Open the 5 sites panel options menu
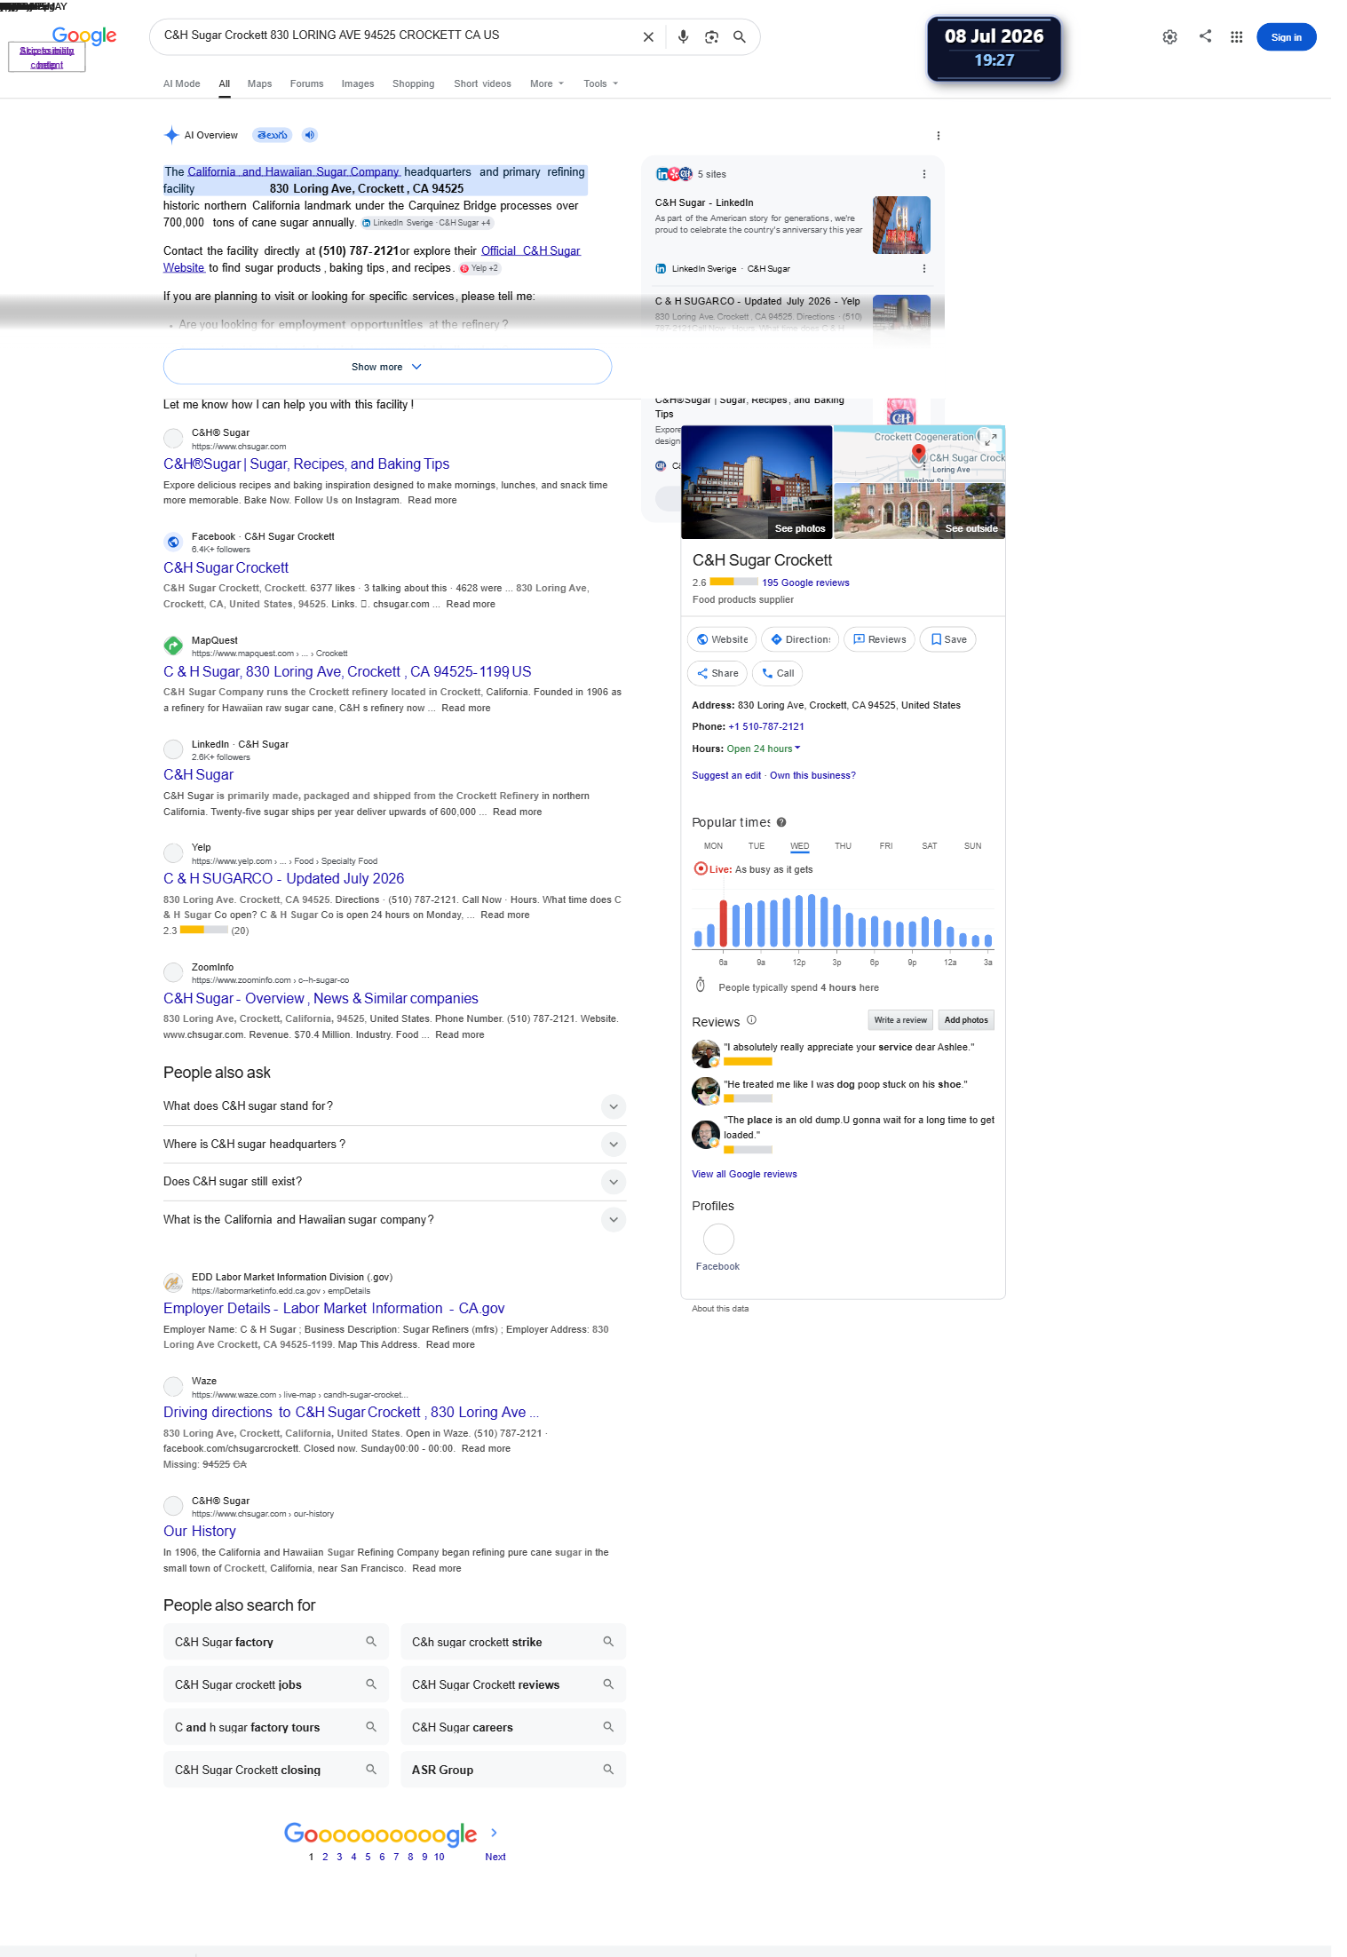Image resolution: width=1347 pixels, height=1957 pixels. [x=923, y=174]
